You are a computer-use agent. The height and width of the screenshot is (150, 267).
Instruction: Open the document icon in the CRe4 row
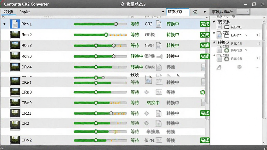pyautogui.click(x=159, y=67)
